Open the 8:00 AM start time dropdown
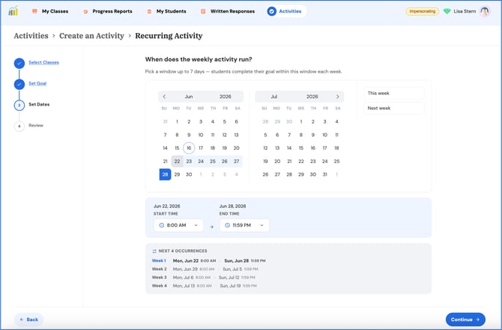502x330 pixels. pos(178,225)
